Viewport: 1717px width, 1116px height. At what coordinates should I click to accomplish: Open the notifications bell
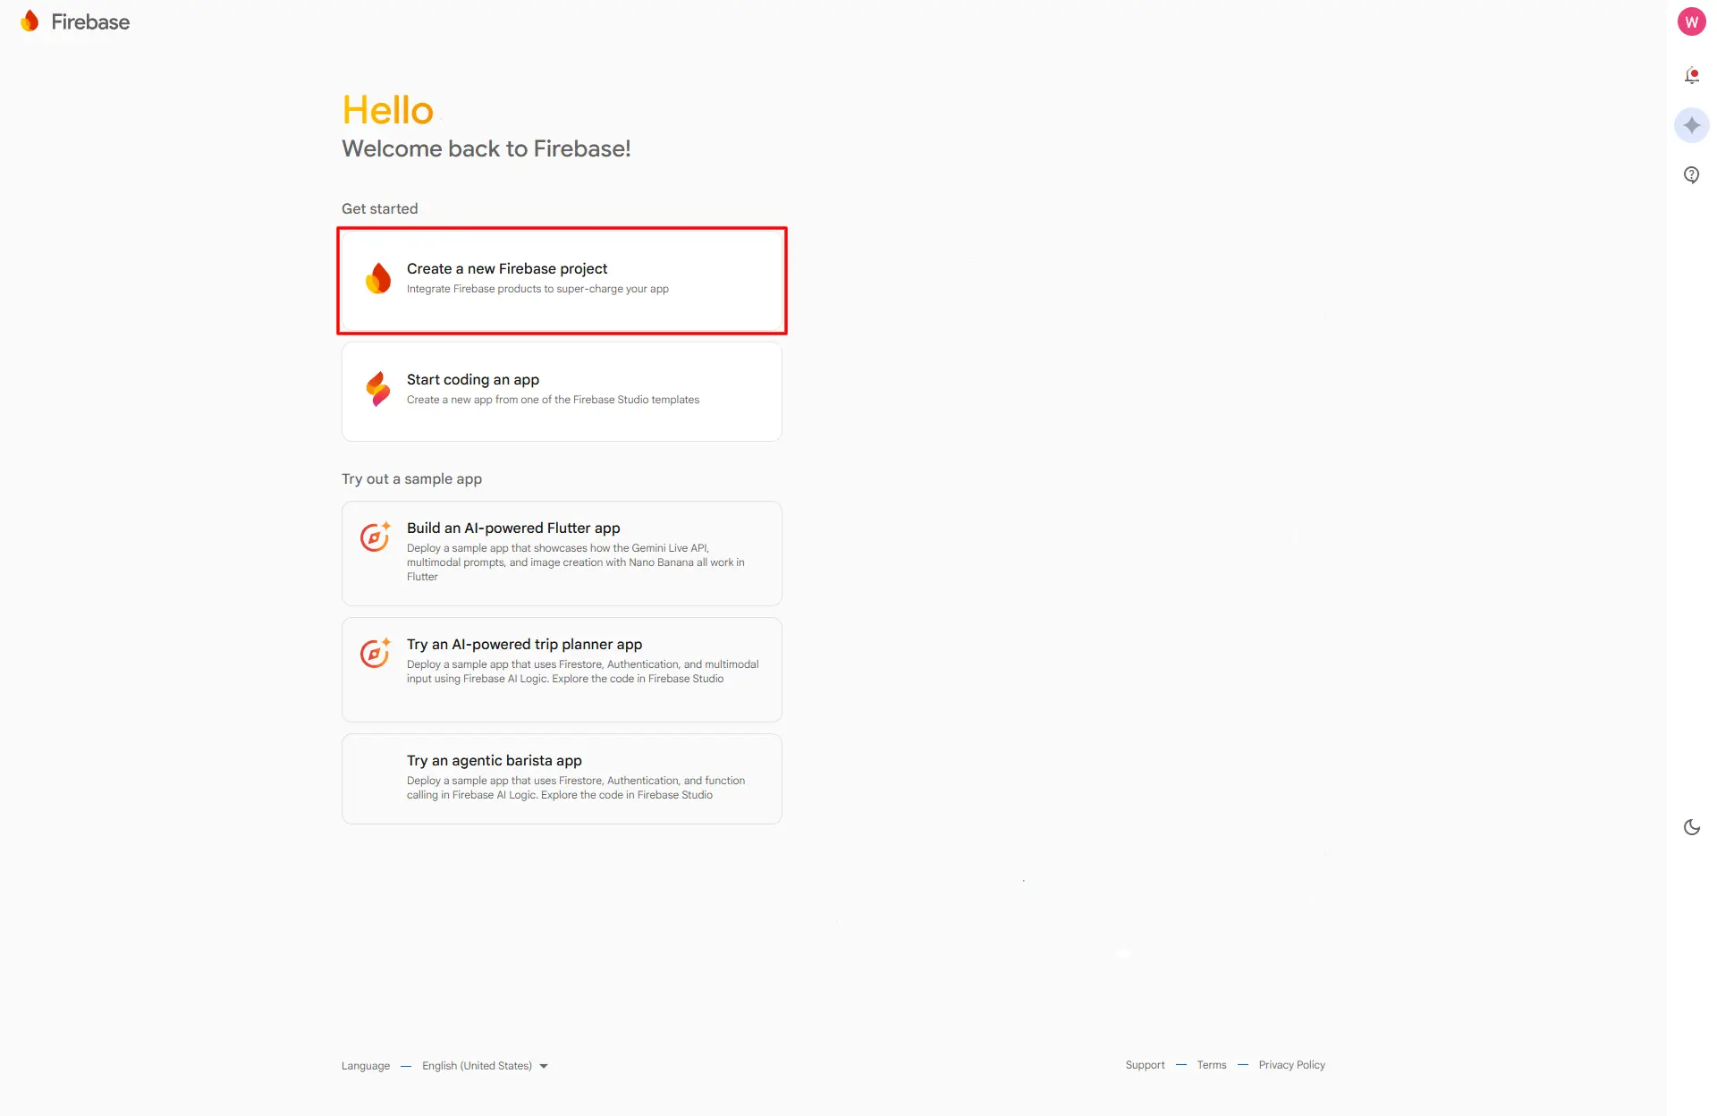tap(1691, 76)
